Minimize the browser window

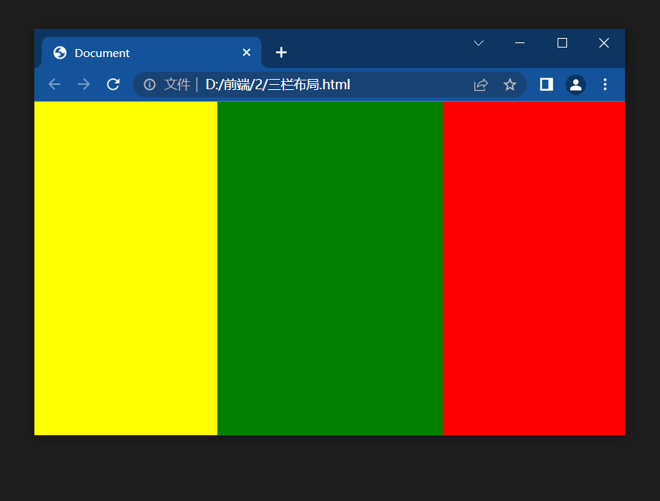coord(520,43)
